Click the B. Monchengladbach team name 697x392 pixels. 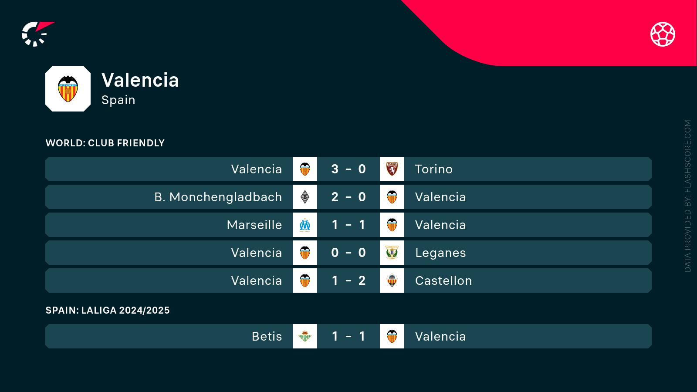218,197
